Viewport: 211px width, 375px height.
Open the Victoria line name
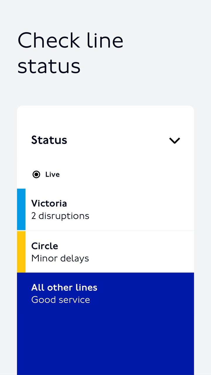click(x=49, y=203)
